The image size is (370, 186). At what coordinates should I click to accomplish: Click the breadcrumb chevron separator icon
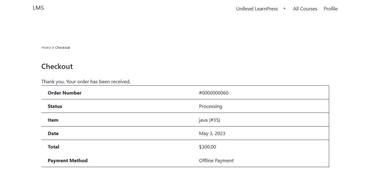pyautogui.click(x=53, y=48)
